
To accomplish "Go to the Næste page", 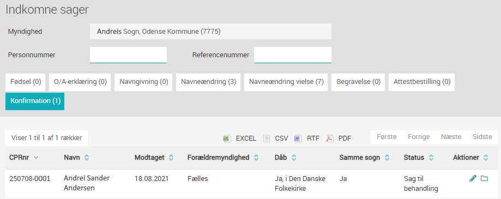I will (x=451, y=137).
